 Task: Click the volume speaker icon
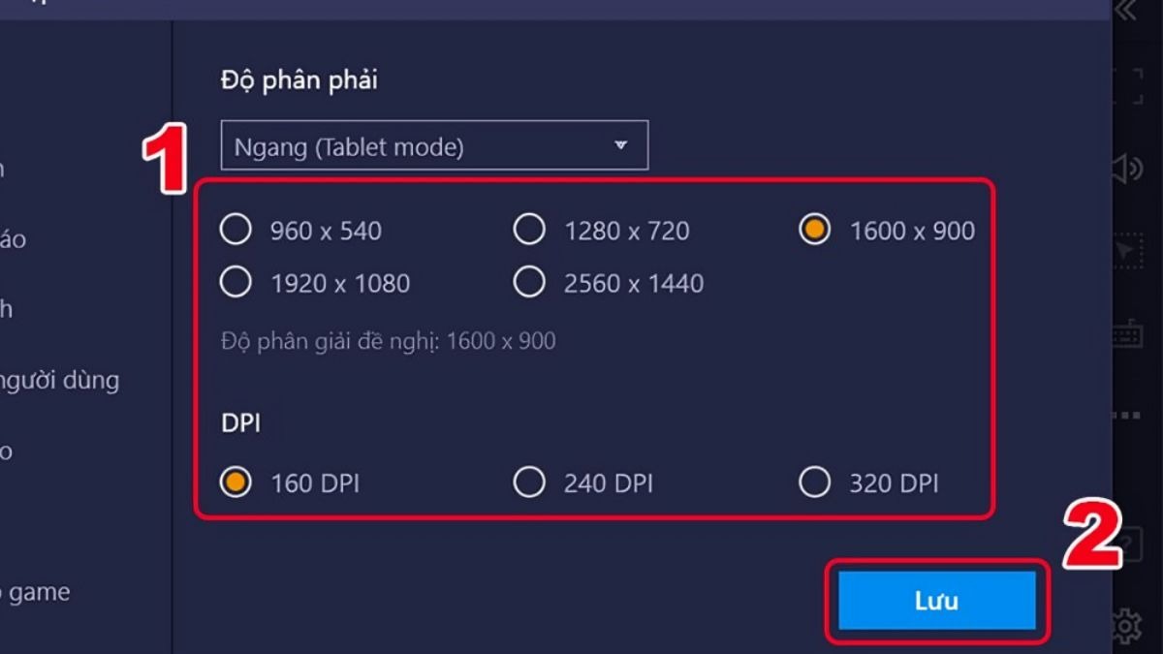pos(1127,170)
